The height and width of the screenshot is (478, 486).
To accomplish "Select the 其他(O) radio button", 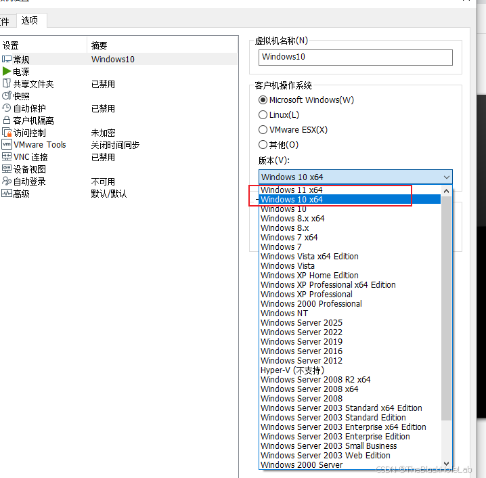I will (263, 144).
